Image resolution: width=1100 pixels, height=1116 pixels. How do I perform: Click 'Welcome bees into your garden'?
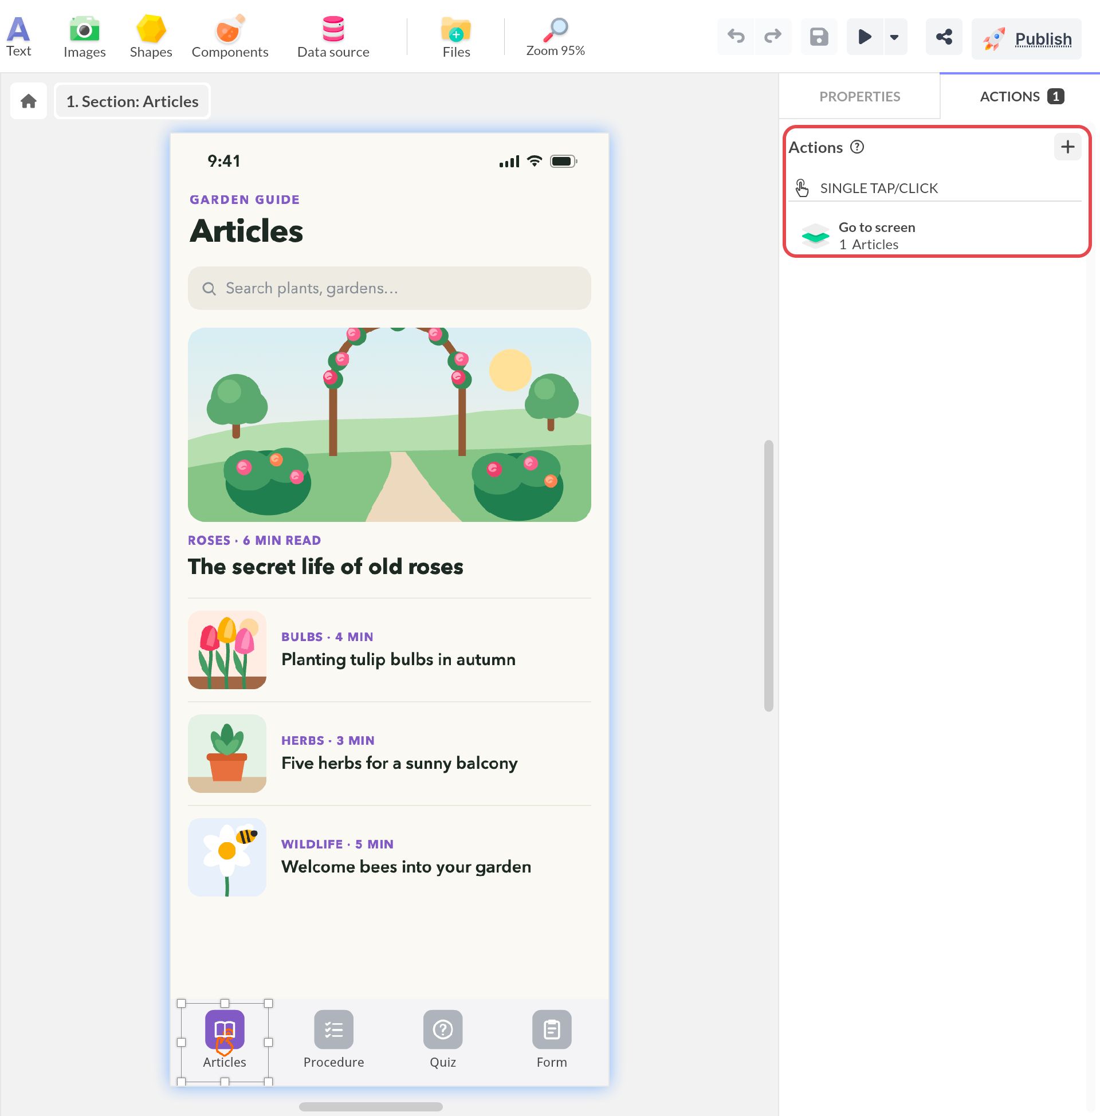click(x=406, y=866)
